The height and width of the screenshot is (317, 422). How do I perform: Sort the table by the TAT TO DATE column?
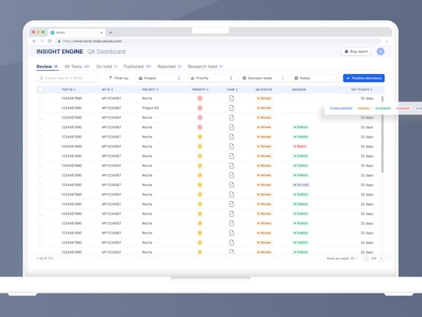[x=361, y=89]
